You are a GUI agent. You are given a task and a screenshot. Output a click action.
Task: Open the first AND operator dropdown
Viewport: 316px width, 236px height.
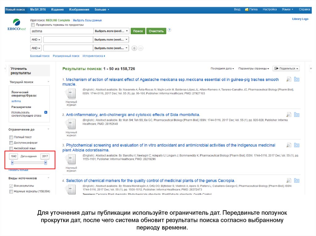[36, 40]
